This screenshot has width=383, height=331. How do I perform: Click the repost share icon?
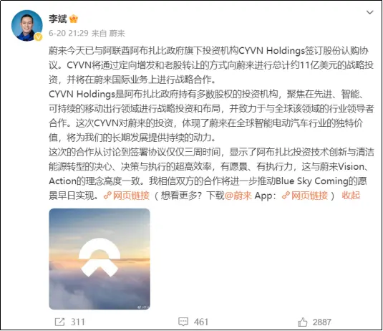(60, 322)
